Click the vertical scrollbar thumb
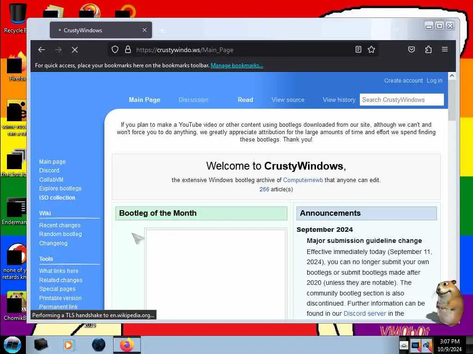 pyautogui.click(x=452, y=100)
